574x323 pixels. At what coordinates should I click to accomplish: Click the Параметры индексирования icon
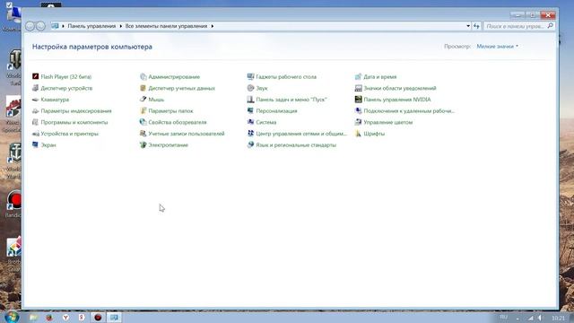click(36, 110)
